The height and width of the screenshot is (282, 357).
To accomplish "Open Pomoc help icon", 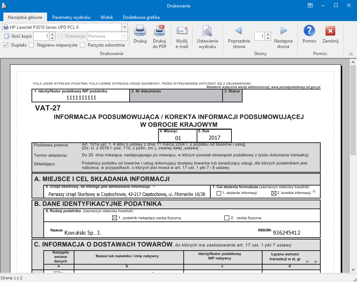I will pyautogui.click(x=309, y=31).
